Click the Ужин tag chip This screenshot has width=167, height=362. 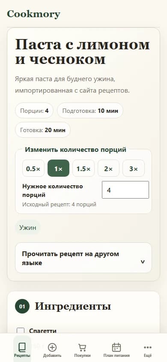pyautogui.click(x=28, y=228)
